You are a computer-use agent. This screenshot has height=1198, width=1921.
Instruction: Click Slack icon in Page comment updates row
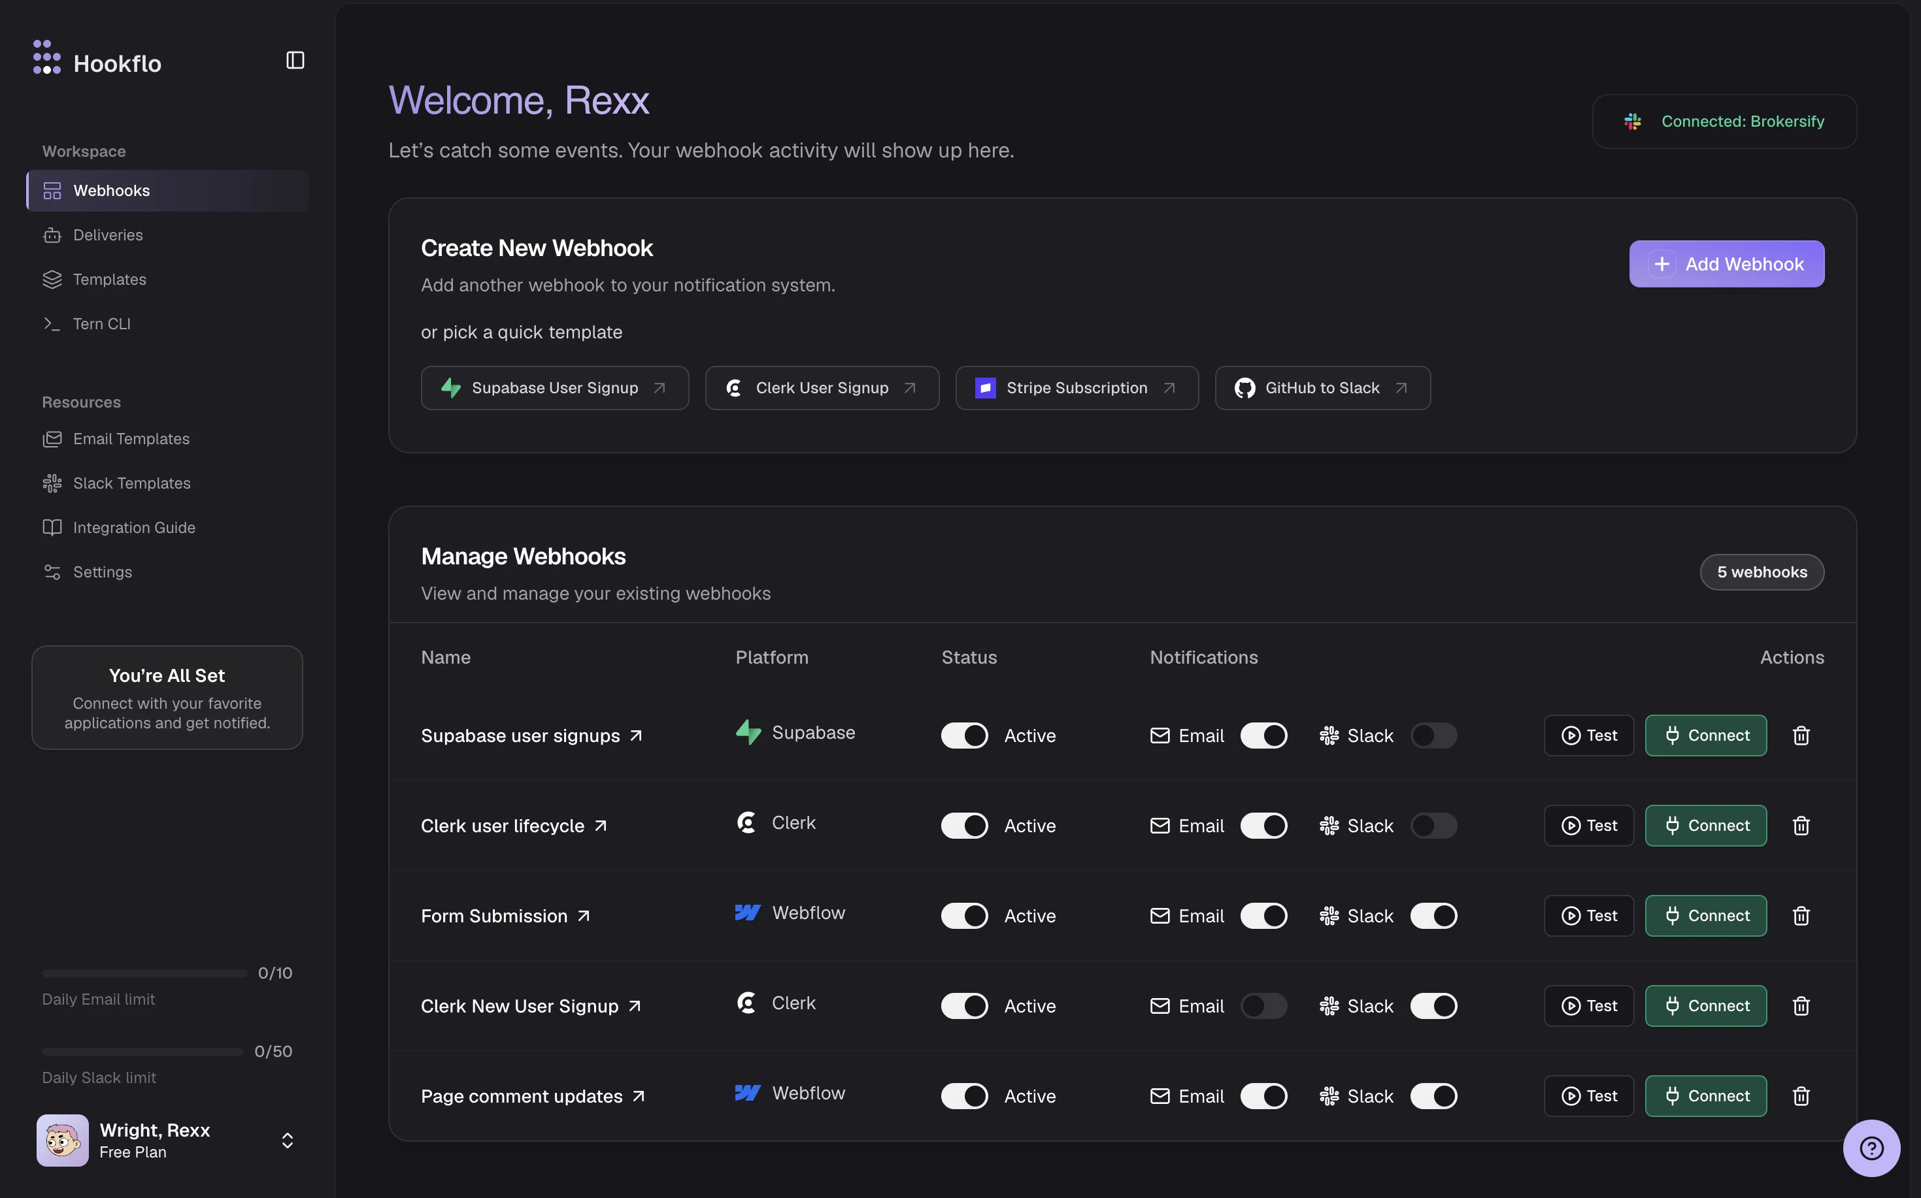coord(1329,1096)
